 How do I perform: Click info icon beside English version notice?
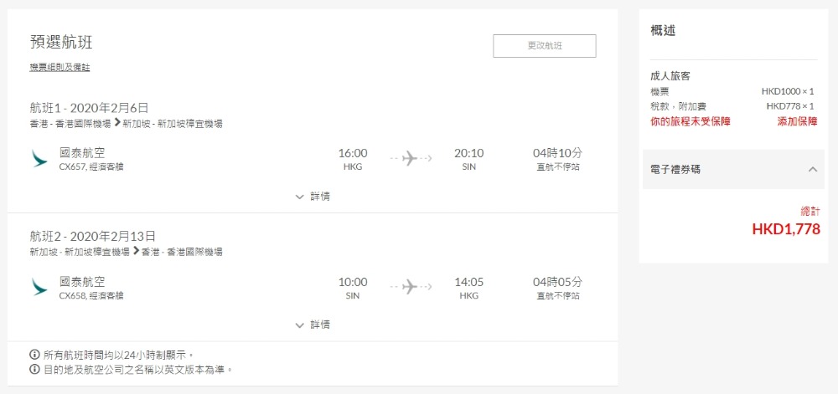[35, 369]
